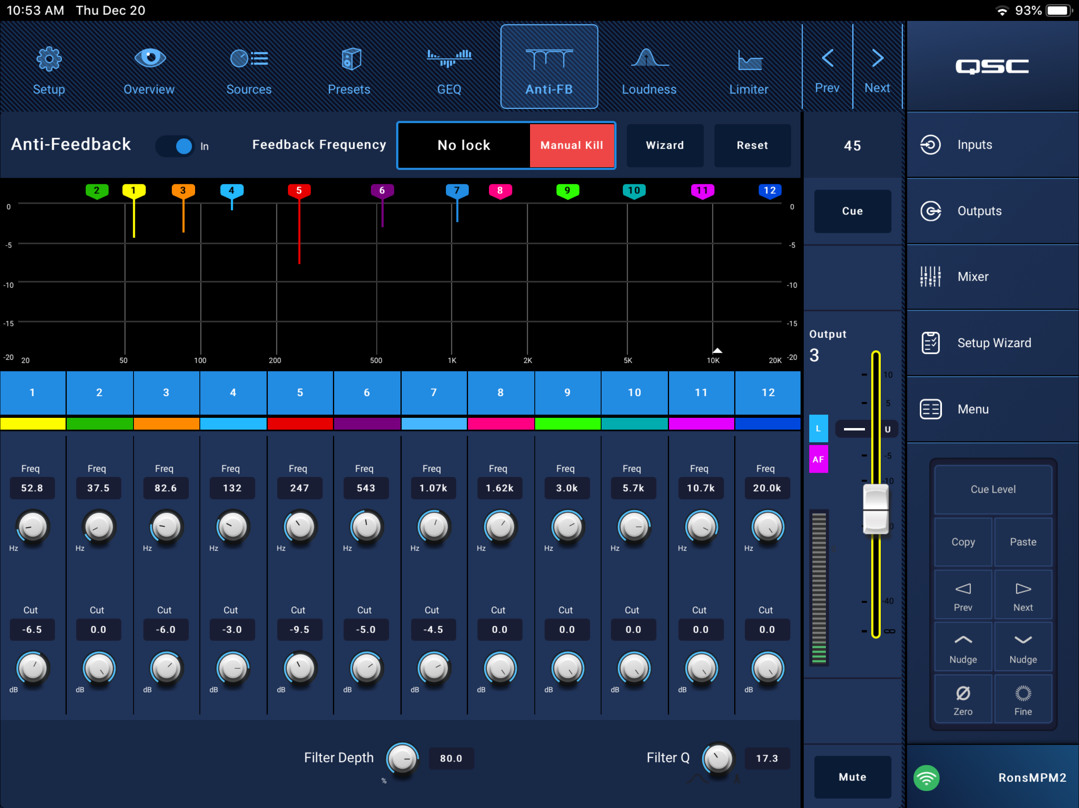The image size is (1079, 808).
Task: Open the Sources icon
Action: point(249,59)
